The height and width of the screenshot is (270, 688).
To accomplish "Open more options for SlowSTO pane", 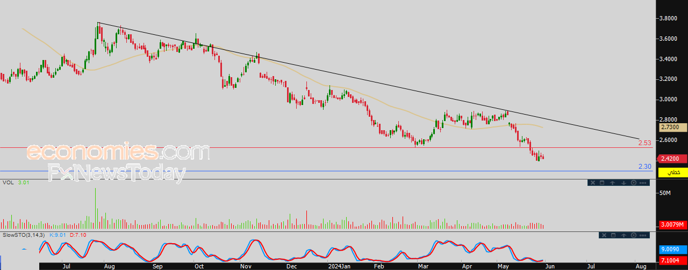I will 643,235.
